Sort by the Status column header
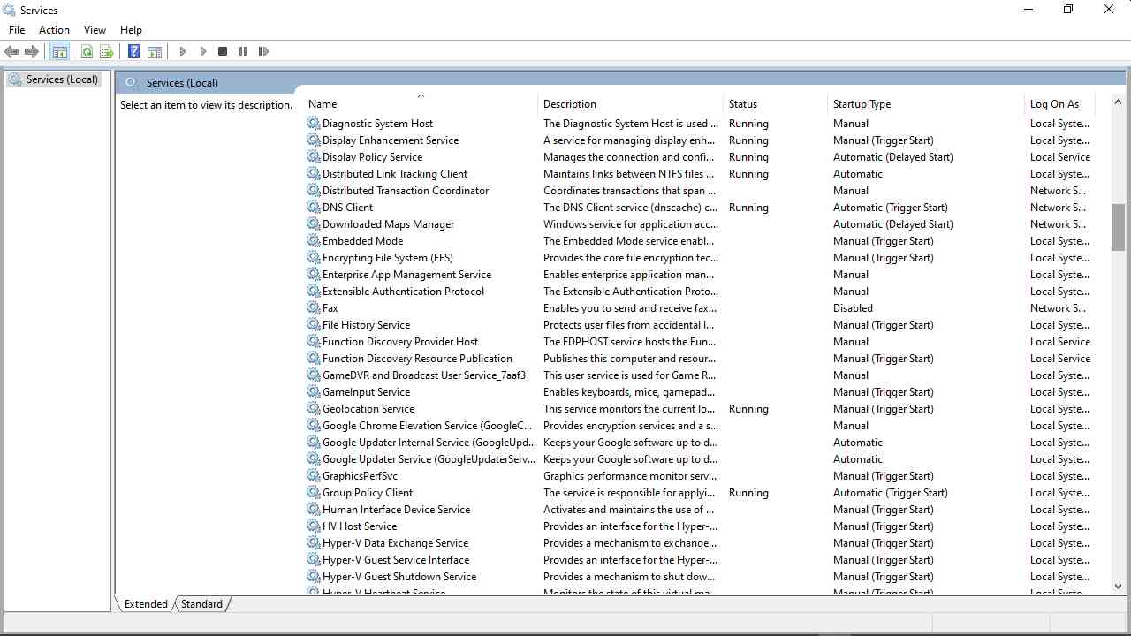This screenshot has width=1131, height=636. (742, 104)
